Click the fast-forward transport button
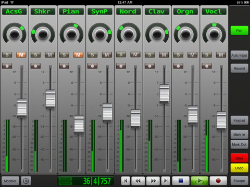 click(153, 181)
